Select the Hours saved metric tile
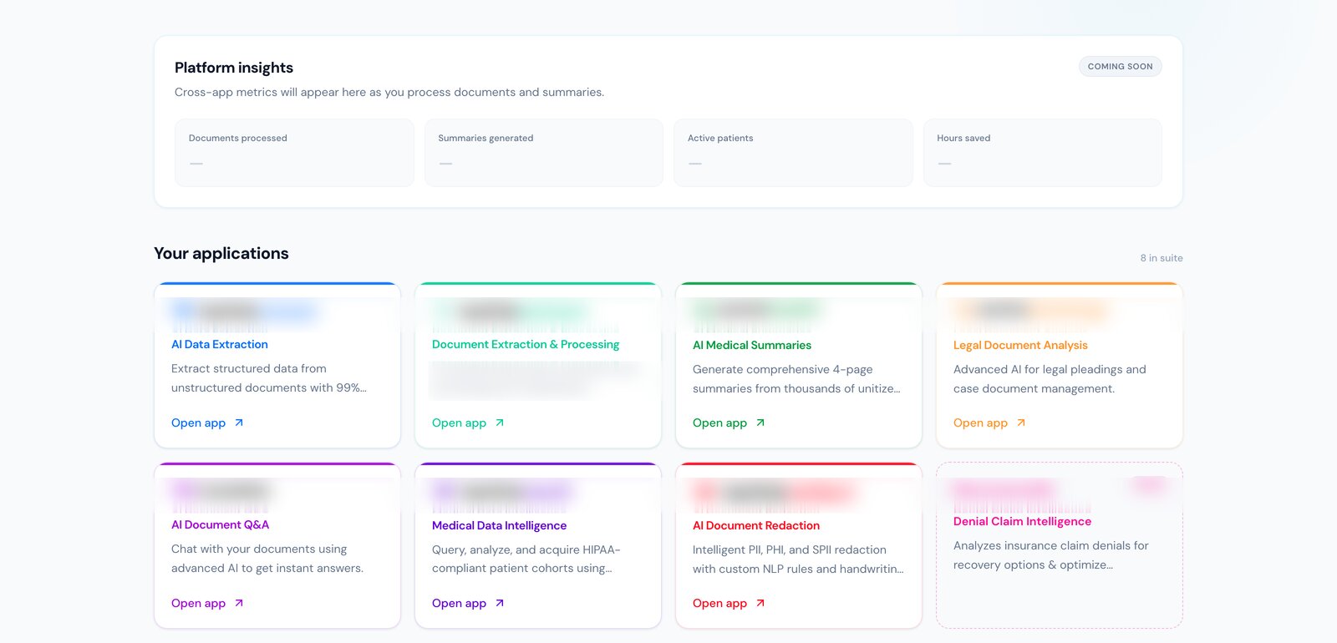The height and width of the screenshot is (643, 1337). (1043, 153)
